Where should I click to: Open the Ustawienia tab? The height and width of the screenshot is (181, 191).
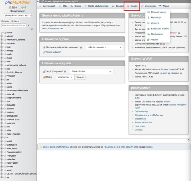pyautogui.click(x=148, y=6)
